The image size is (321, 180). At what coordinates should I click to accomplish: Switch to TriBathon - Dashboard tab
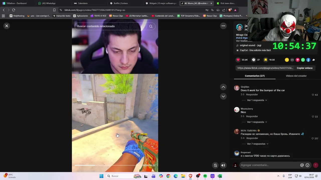18,3
